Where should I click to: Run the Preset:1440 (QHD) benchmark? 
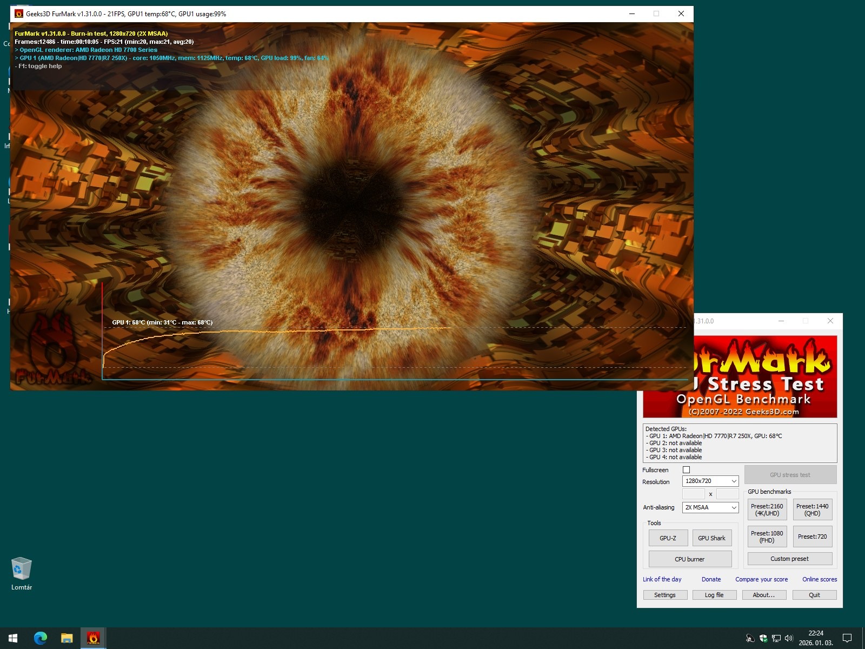(813, 509)
